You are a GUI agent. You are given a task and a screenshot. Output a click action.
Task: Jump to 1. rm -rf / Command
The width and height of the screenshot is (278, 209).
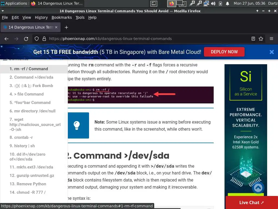29,69
